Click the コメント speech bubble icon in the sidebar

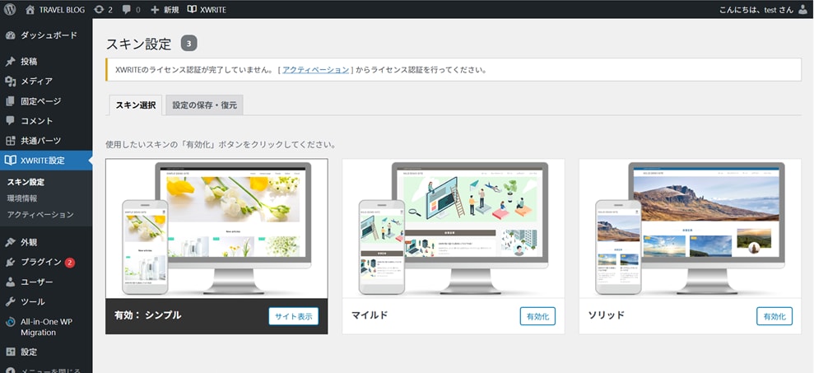[x=11, y=120]
